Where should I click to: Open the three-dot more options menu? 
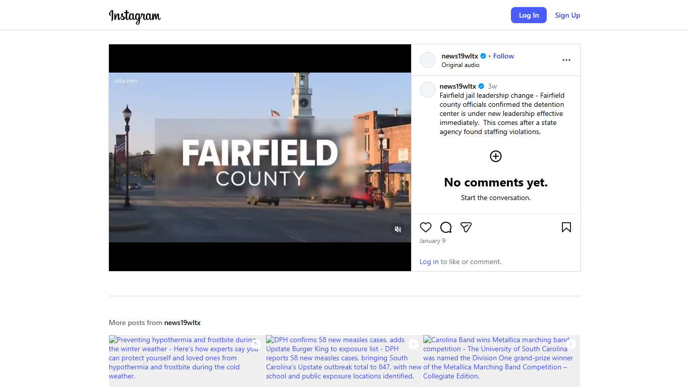pos(566,60)
